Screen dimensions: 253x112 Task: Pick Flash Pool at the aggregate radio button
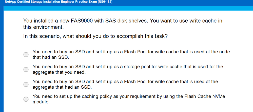click(x=26, y=84)
